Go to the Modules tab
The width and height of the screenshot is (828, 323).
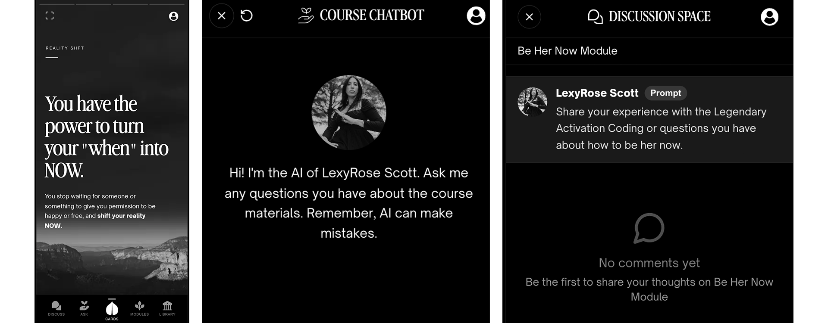(139, 308)
